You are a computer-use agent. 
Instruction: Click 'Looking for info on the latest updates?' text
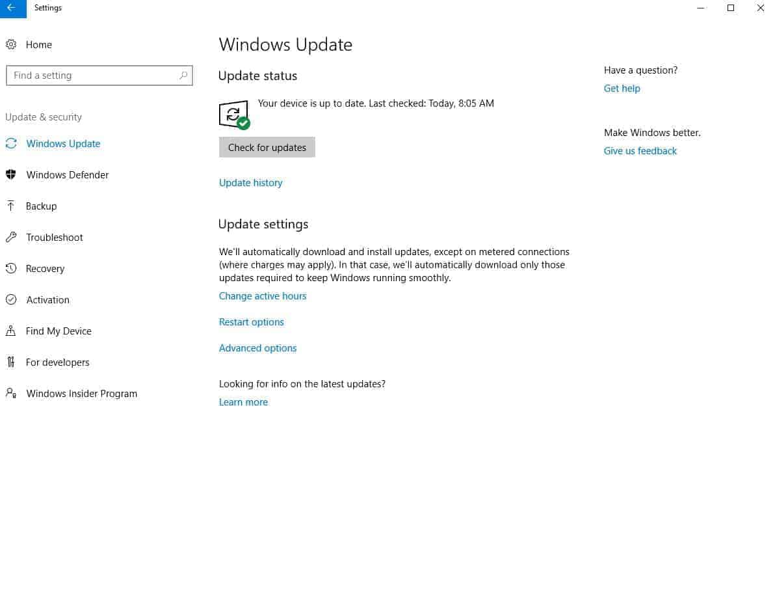pyautogui.click(x=302, y=384)
